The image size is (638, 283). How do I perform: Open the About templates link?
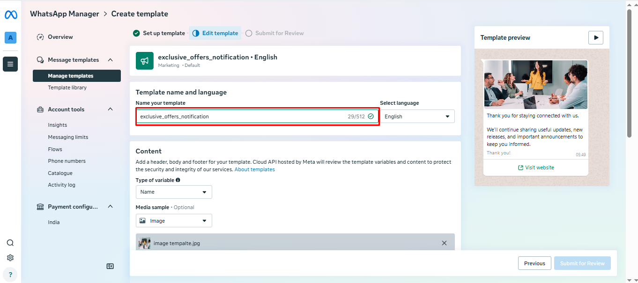tap(255, 169)
